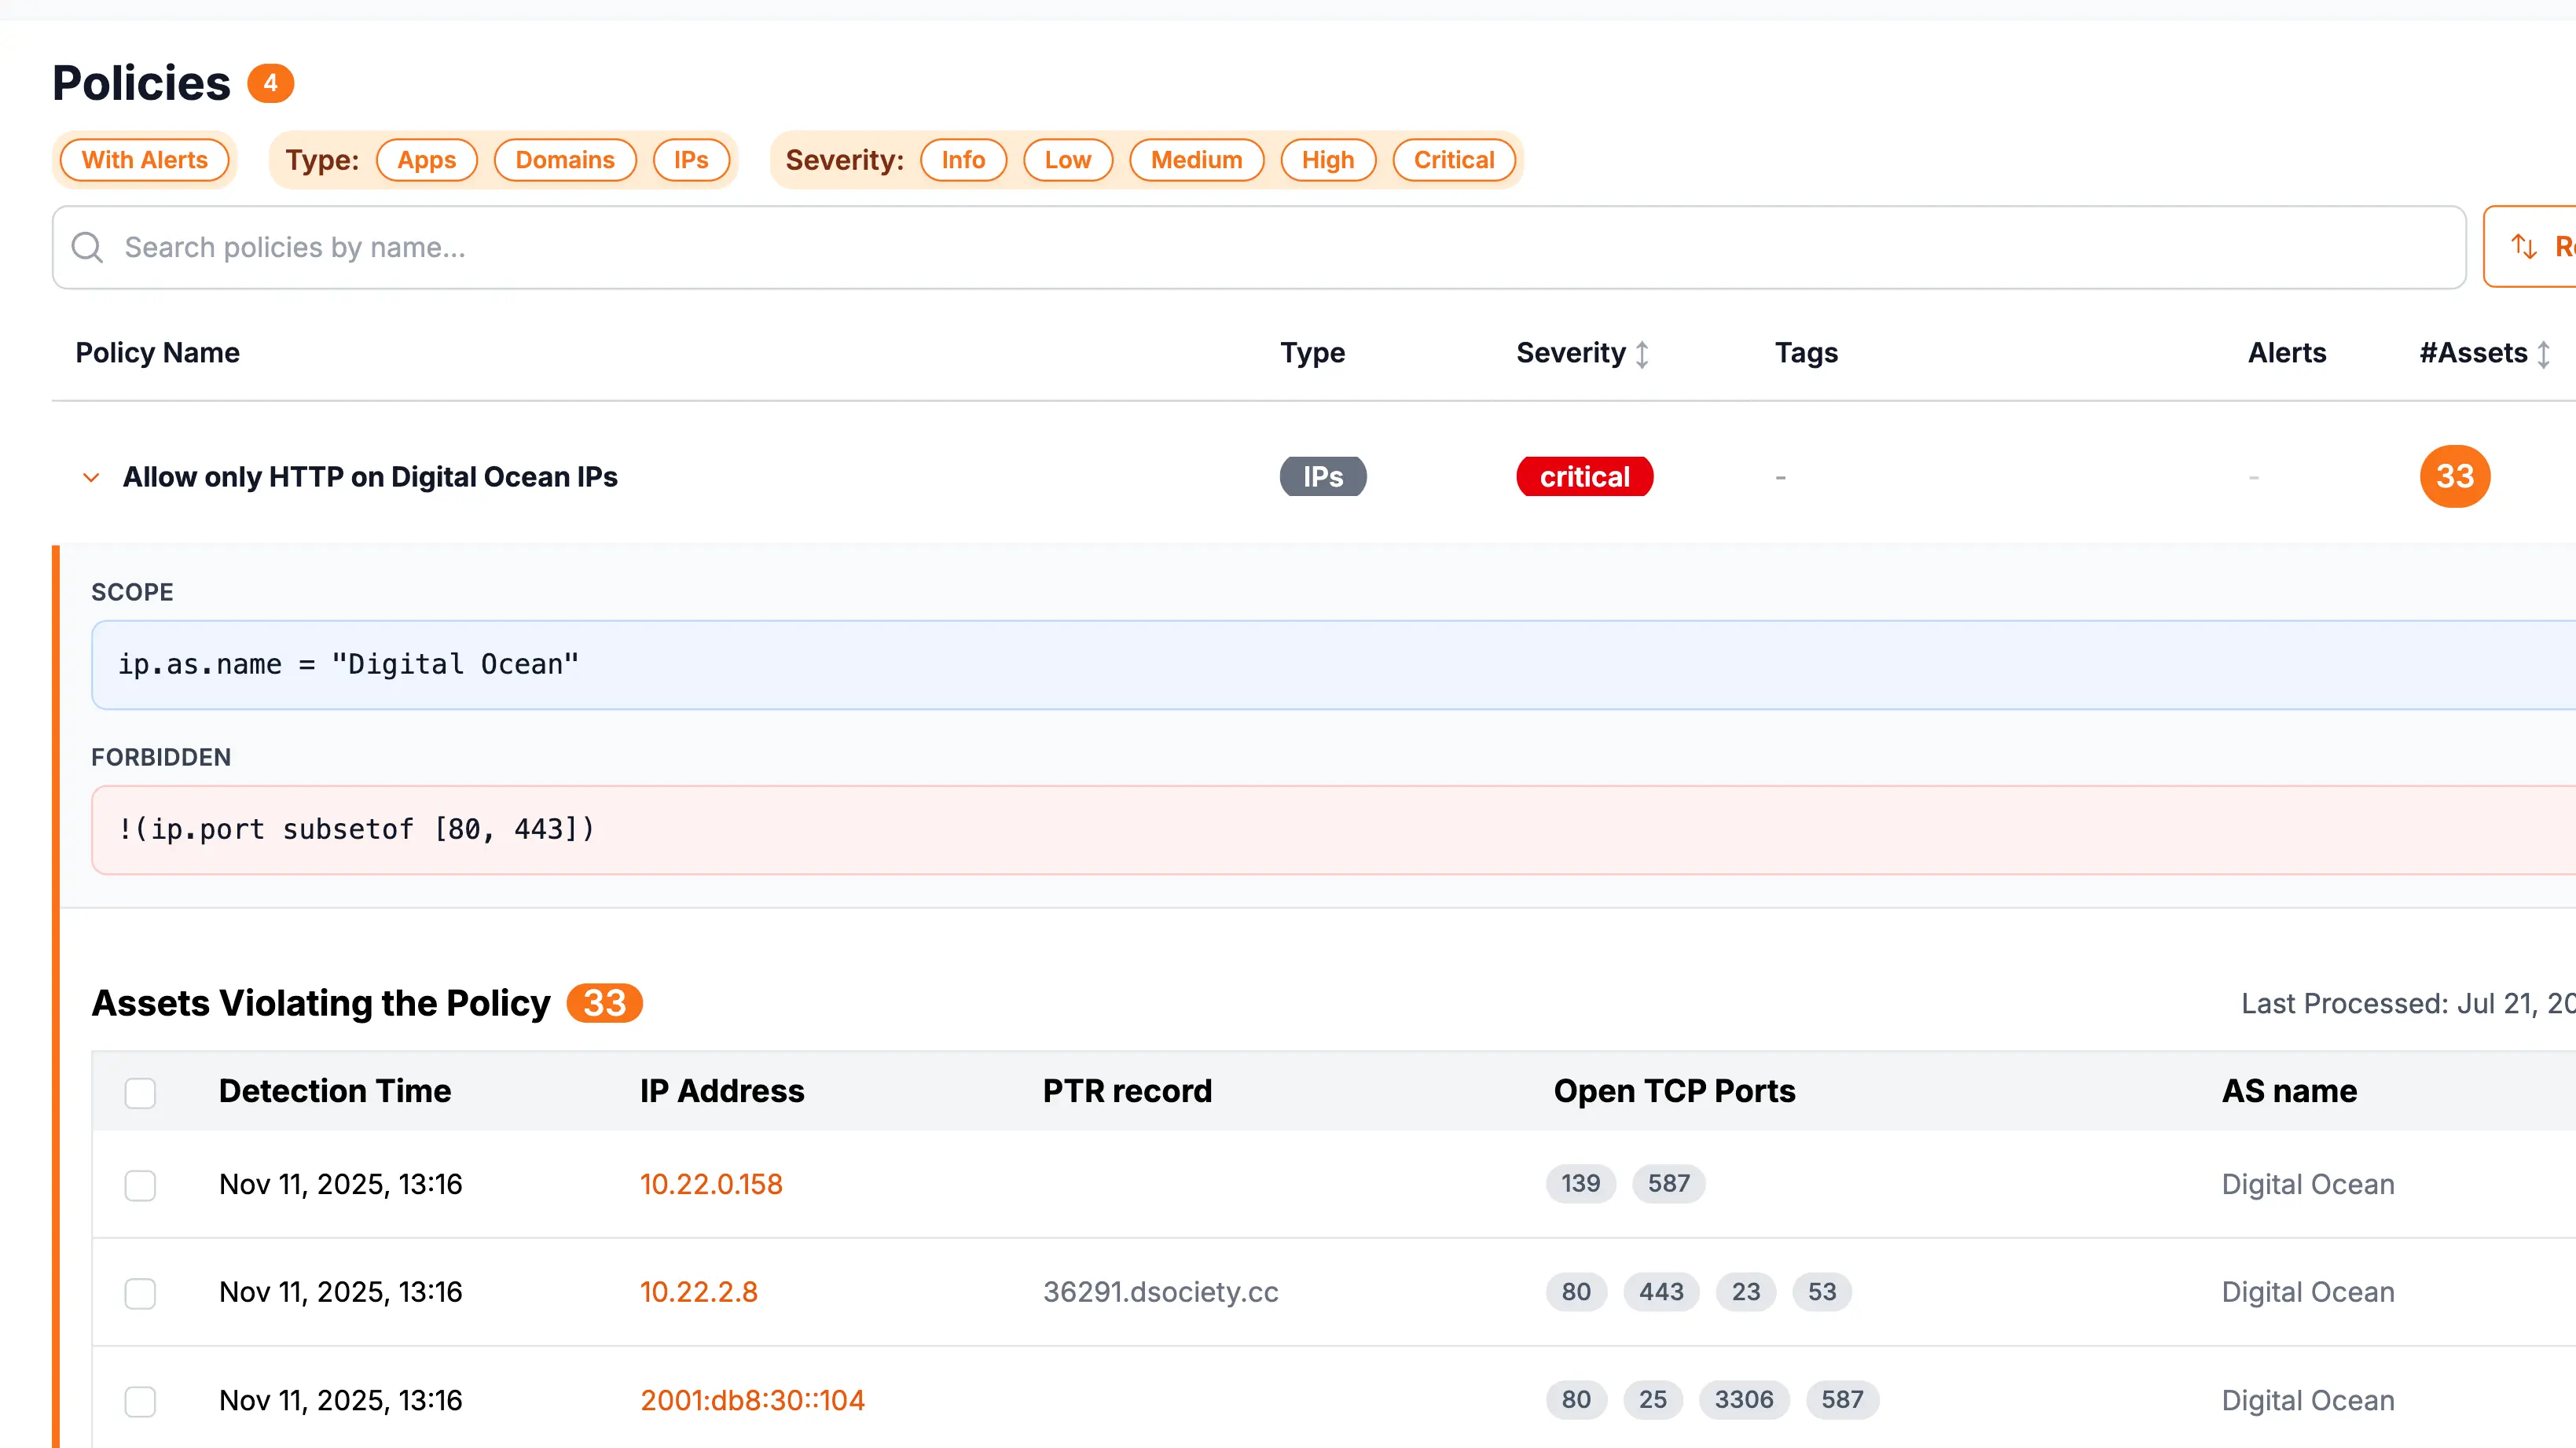
Task: Filter policies by type Domains
Action: tap(565, 160)
